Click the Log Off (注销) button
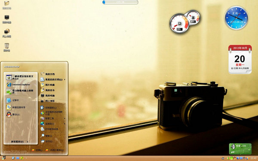The height and width of the screenshot is (161, 258). point(37,150)
